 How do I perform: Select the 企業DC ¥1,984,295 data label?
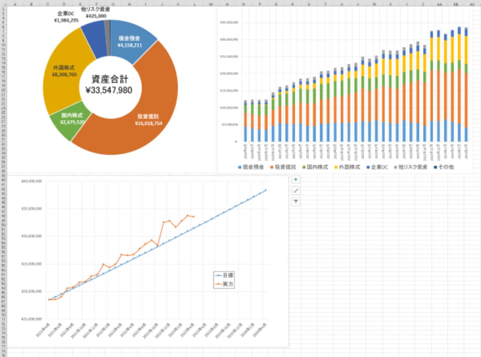pyautogui.click(x=66, y=16)
